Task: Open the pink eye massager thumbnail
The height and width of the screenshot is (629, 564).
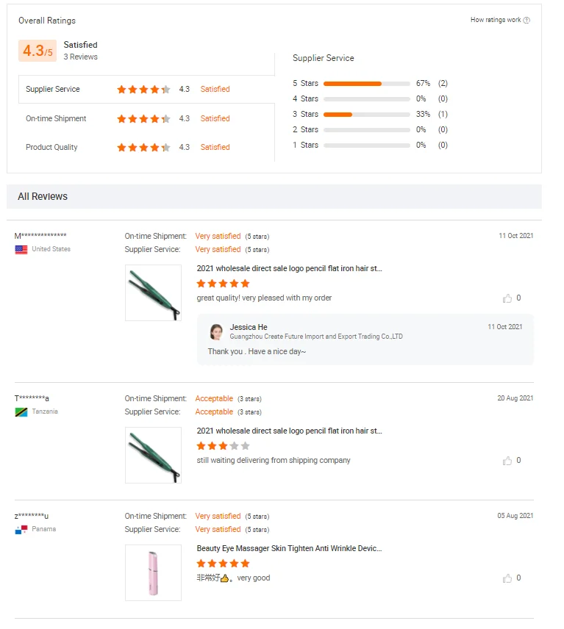Action: coord(153,572)
